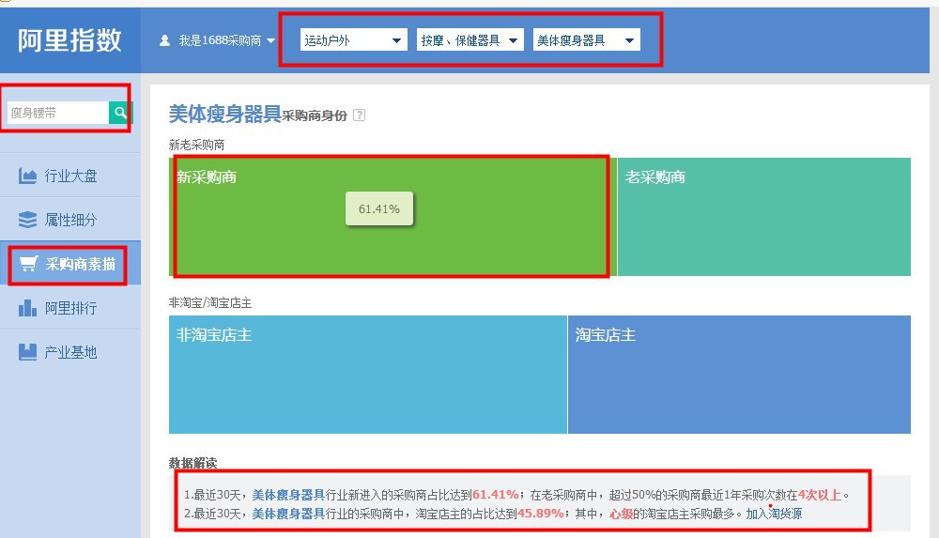Click the first 美体瘦身器具 link in data notes
939x538 pixels.
pyautogui.click(x=288, y=495)
